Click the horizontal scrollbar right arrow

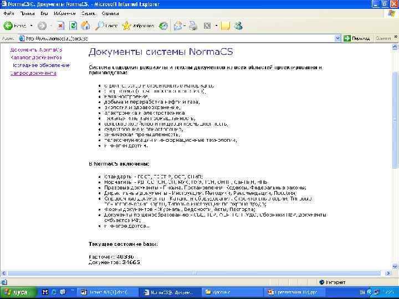pyautogui.click(x=388, y=273)
